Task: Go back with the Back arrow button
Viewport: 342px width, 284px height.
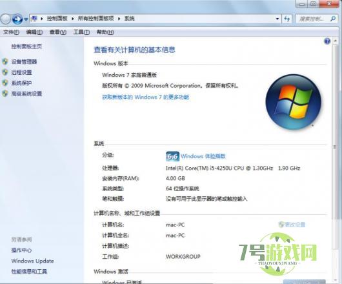Action: 5,19
